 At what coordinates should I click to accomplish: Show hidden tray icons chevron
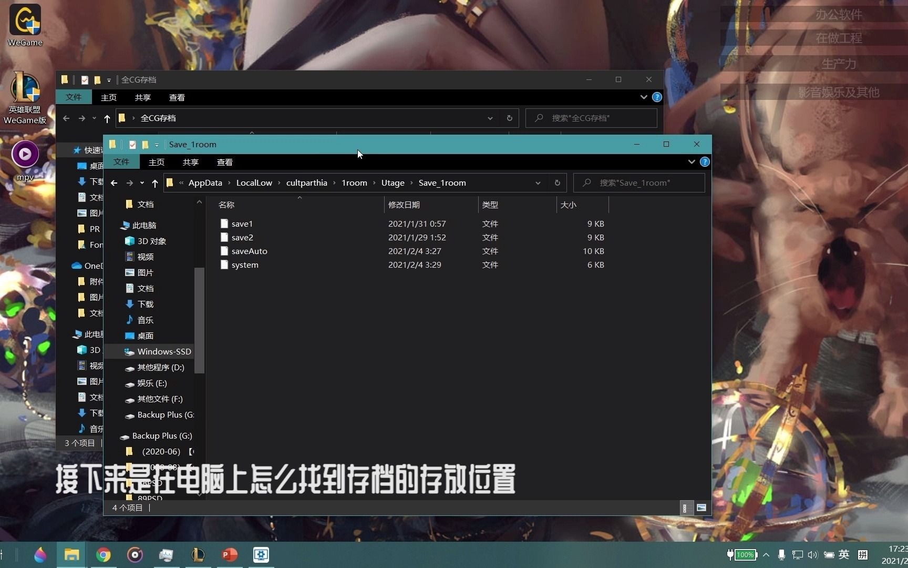[x=766, y=554]
